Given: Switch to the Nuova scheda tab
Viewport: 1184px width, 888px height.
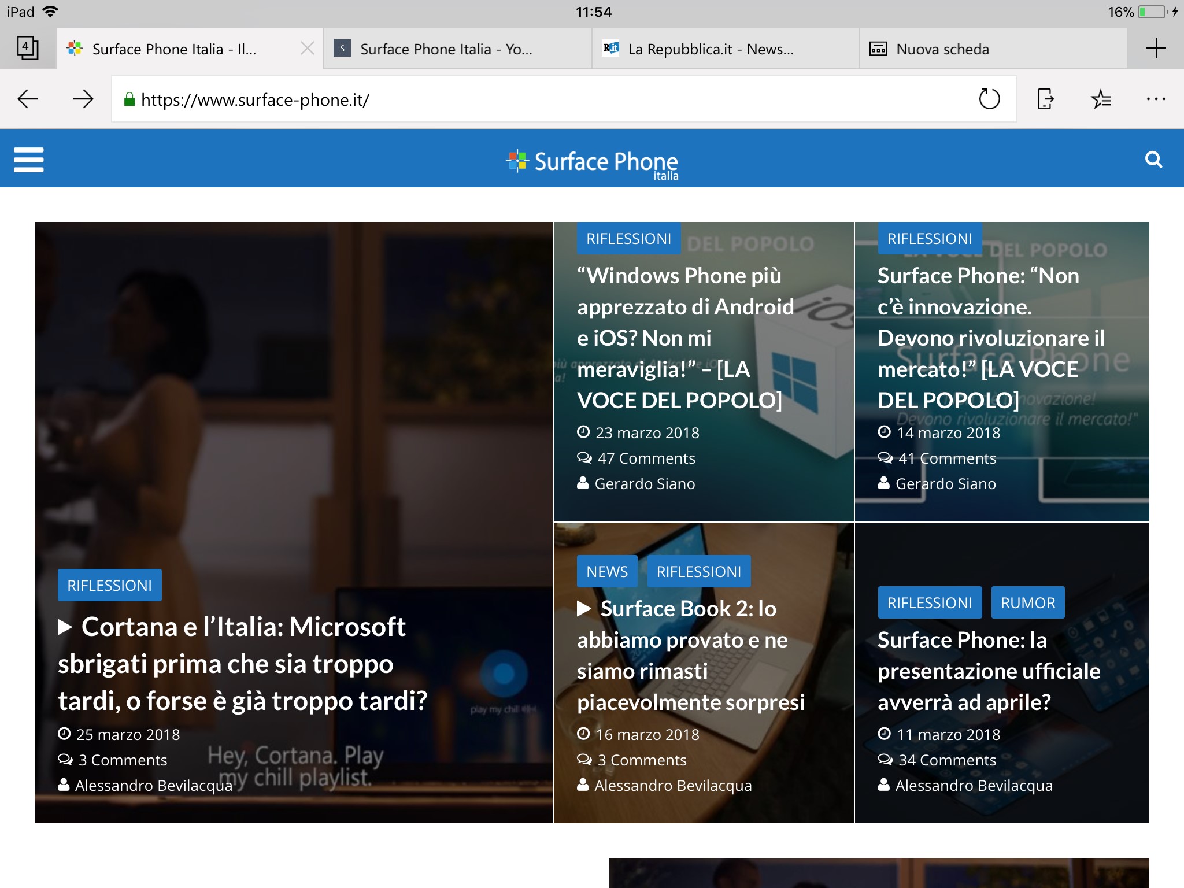Looking at the screenshot, I should [993, 49].
